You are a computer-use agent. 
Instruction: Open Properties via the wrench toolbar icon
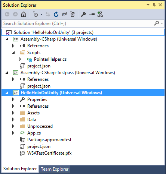pyautogui.click(x=84, y=14)
